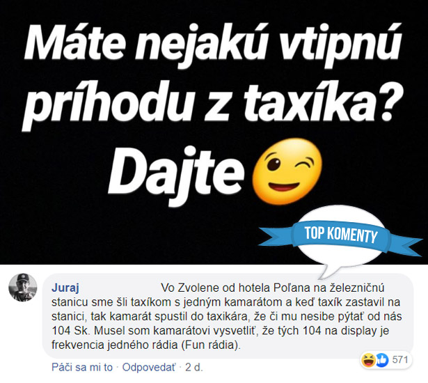Click the word železničnú in the comment
This screenshot has width=428, height=383.
357,288
